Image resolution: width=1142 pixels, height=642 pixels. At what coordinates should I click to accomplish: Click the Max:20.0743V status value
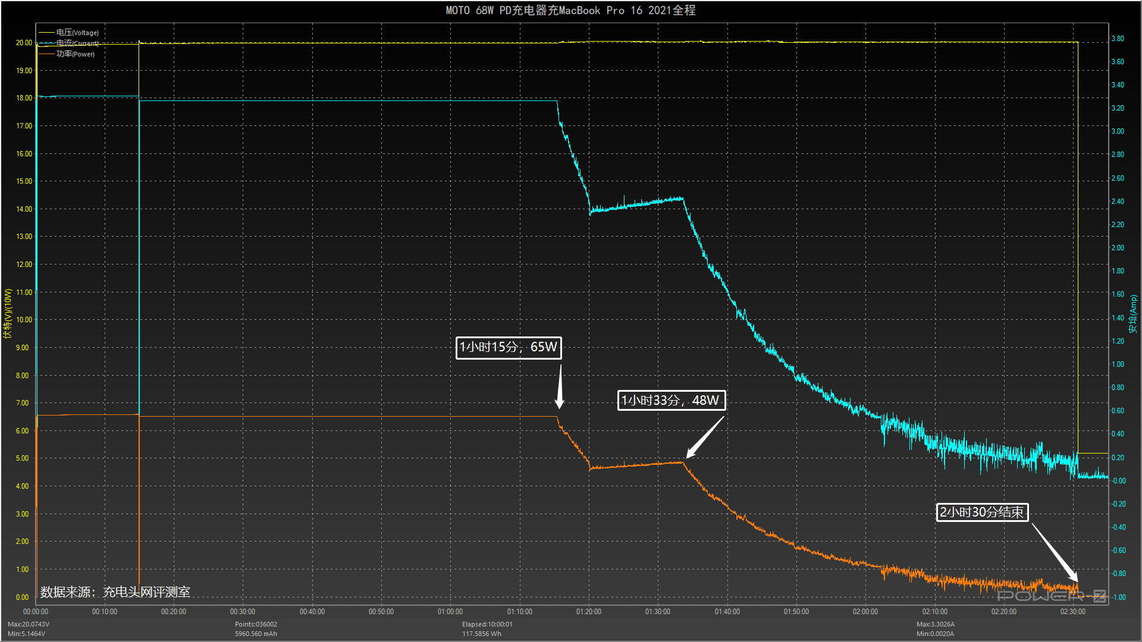click(29, 624)
